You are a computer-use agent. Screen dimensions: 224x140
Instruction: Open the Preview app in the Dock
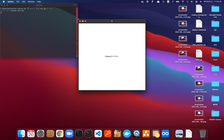(179, 134)
